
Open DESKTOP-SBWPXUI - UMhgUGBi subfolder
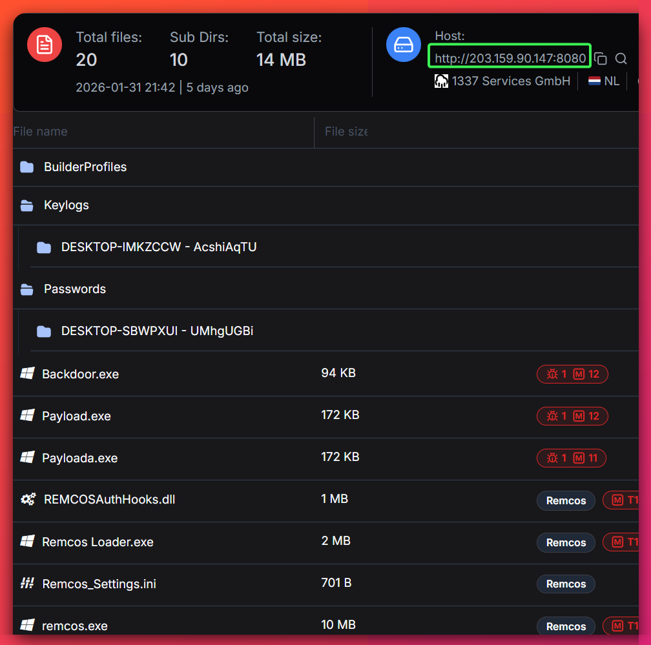point(157,331)
